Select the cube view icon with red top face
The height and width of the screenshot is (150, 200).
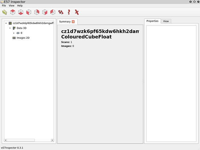coord(13,12)
